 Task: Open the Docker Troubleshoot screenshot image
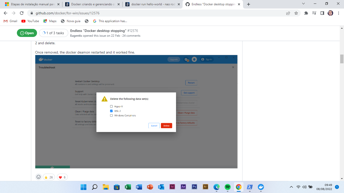click(136, 112)
